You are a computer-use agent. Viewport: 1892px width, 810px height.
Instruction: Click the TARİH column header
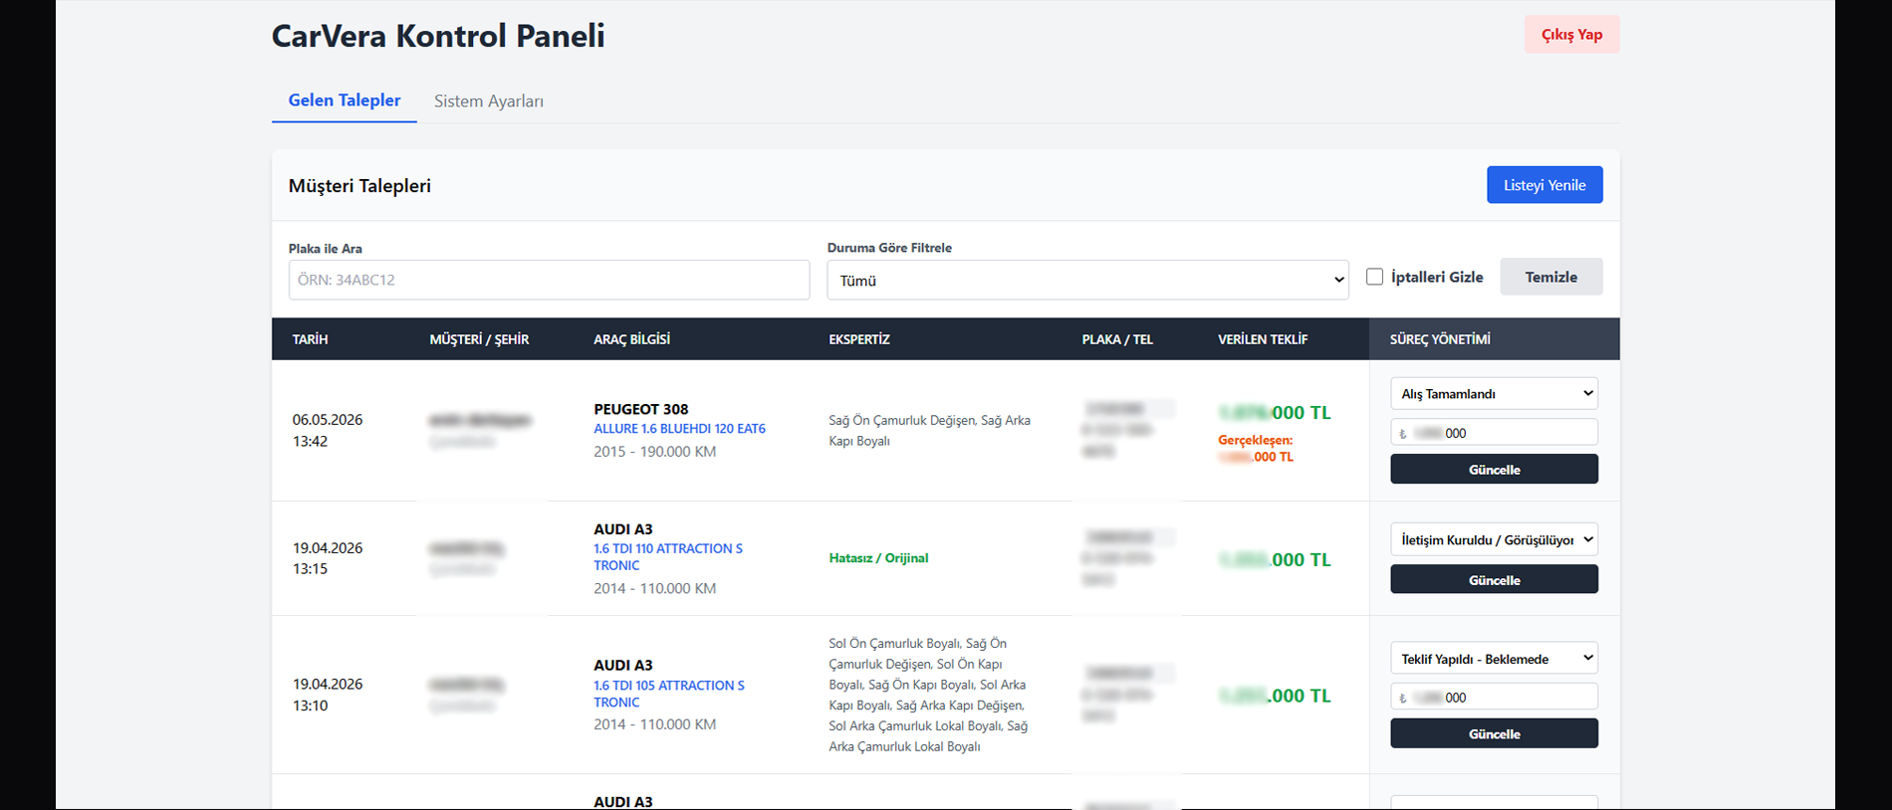click(x=310, y=339)
